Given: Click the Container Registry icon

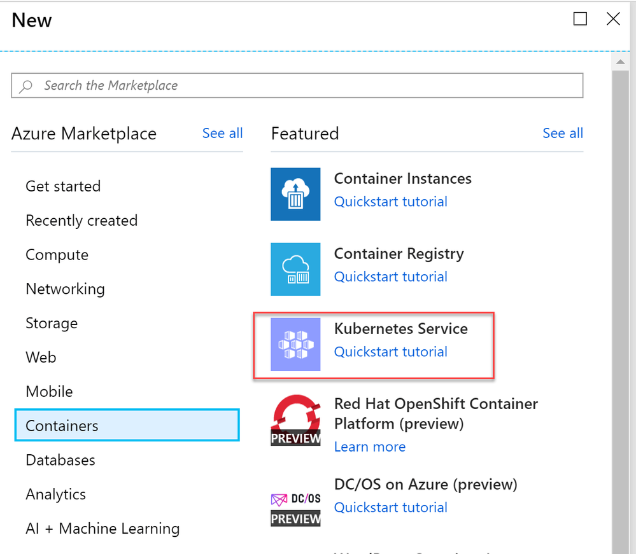Looking at the screenshot, I should tap(295, 269).
